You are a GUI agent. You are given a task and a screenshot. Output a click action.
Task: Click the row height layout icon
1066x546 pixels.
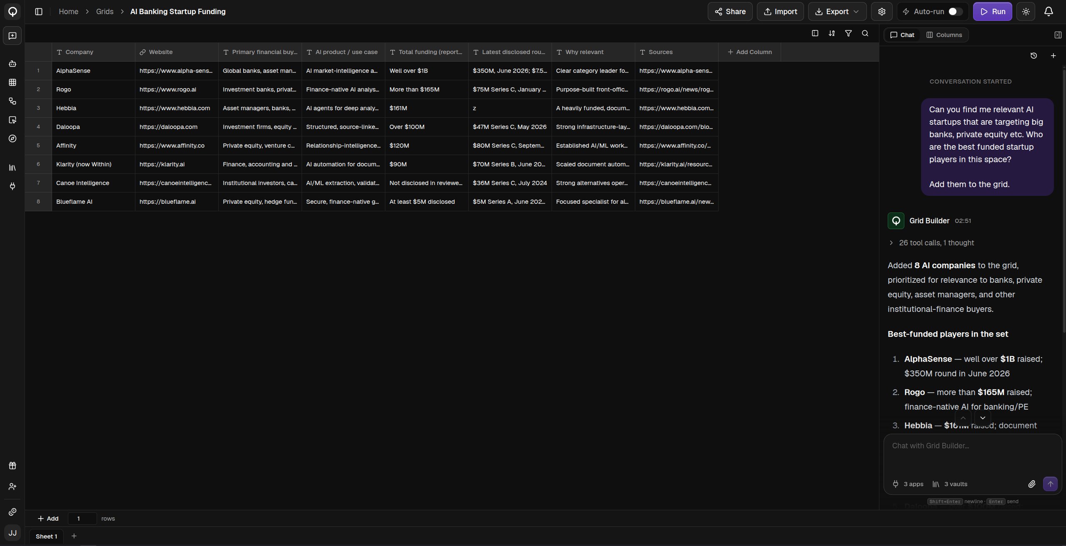coord(815,33)
